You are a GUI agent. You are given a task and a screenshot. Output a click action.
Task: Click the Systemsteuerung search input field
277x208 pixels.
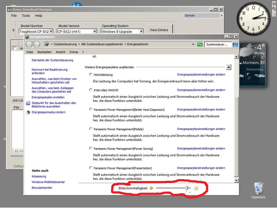[x=218, y=44]
